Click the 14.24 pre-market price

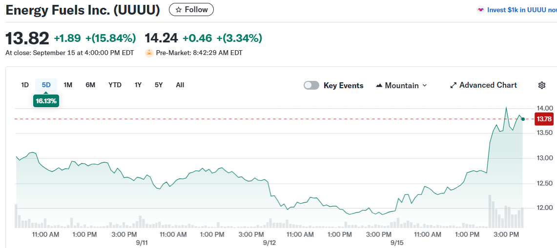tap(162, 38)
